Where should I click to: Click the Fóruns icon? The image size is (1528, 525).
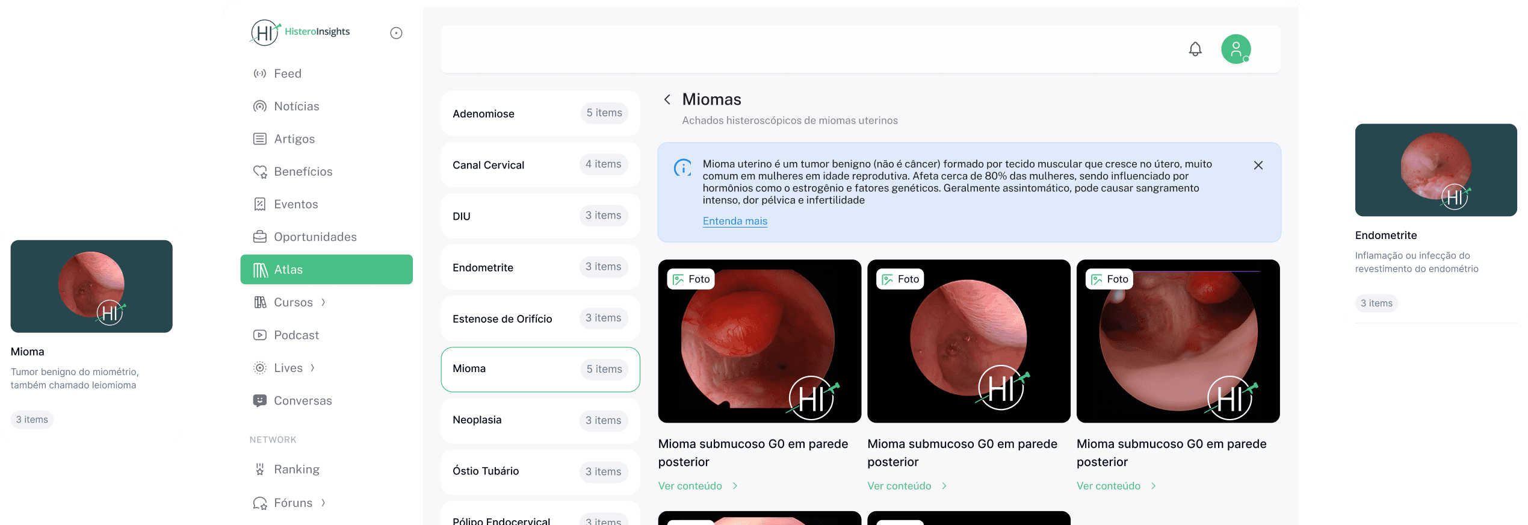(x=259, y=503)
